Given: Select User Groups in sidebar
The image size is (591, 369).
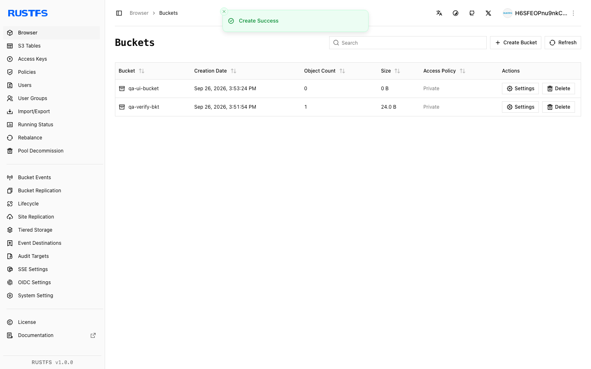Looking at the screenshot, I should 51,98.
